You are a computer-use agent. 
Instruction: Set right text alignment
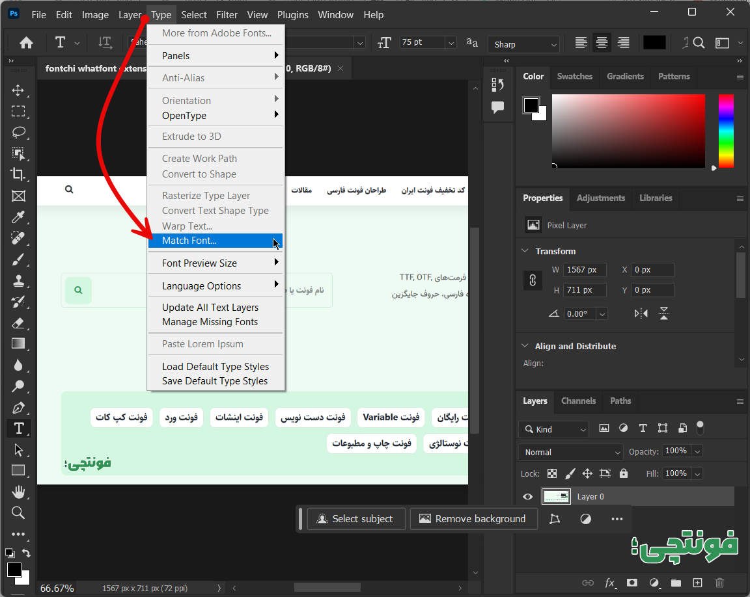point(623,43)
